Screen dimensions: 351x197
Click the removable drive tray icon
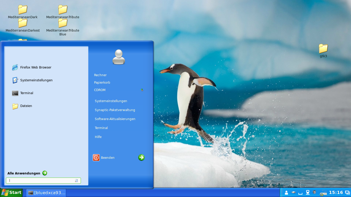pos(293,193)
